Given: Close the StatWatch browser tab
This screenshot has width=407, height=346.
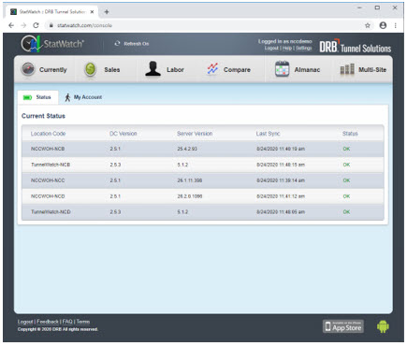Looking at the screenshot, I should [92, 12].
